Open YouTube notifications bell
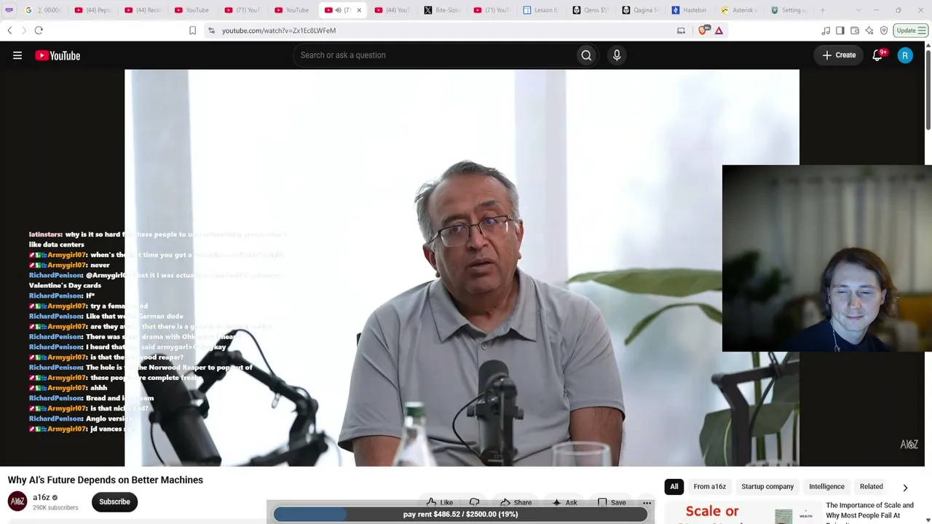Viewport: 932px width, 524px height. [877, 55]
